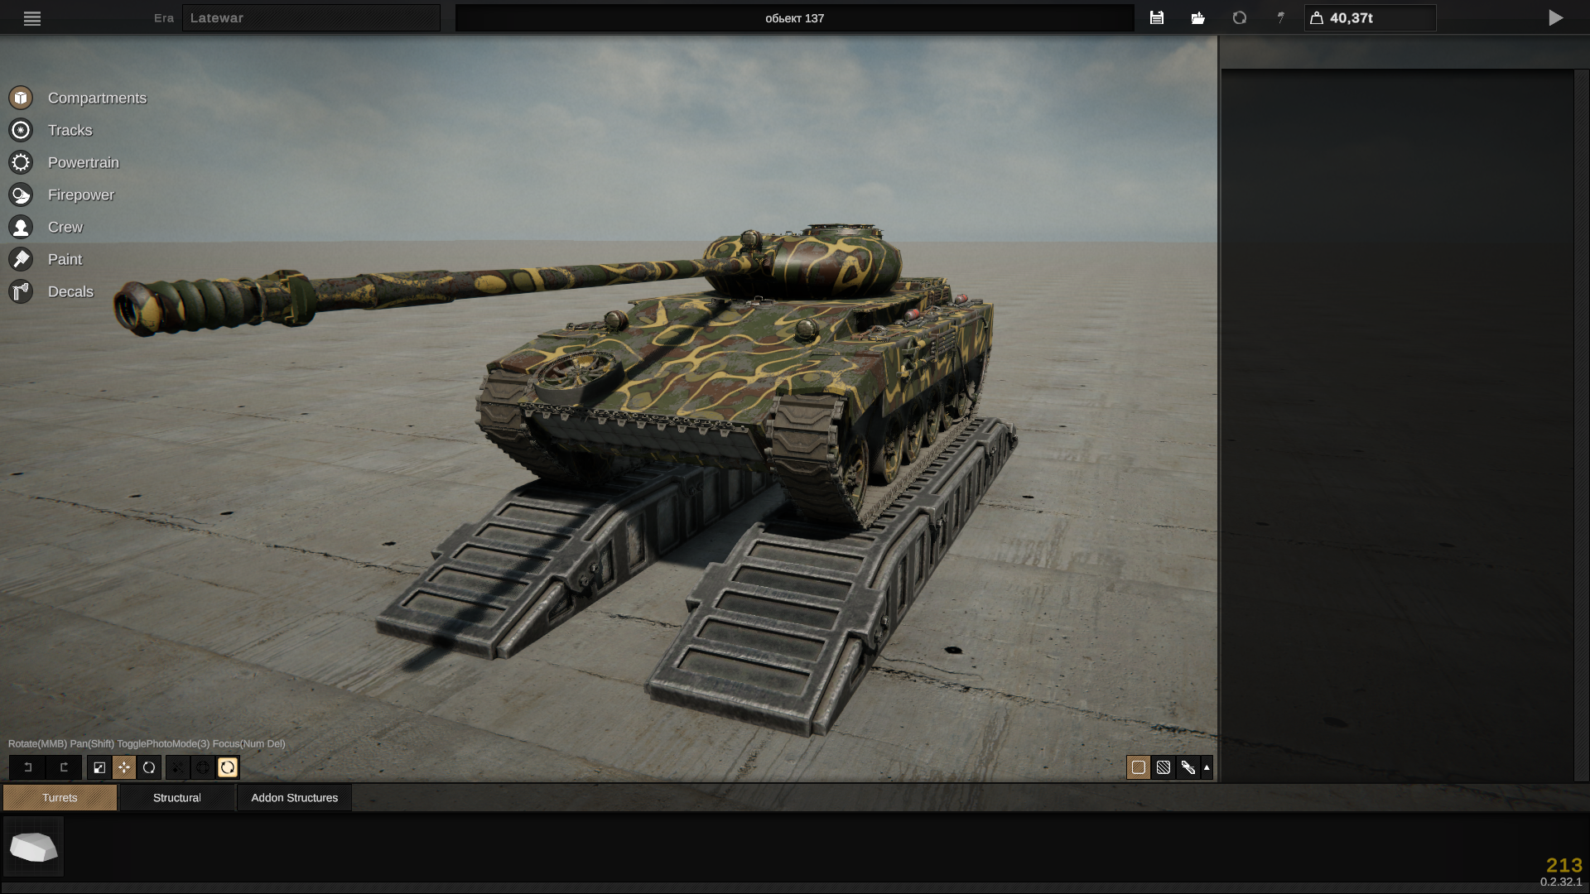The height and width of the screenshot is (894, 1590).
Task: Switch to the Structural tab
Action: tap(176, 797)
